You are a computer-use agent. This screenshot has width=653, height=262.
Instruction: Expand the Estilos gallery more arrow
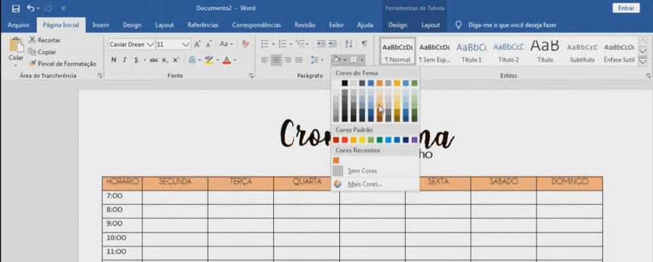[x=642, y=62]
